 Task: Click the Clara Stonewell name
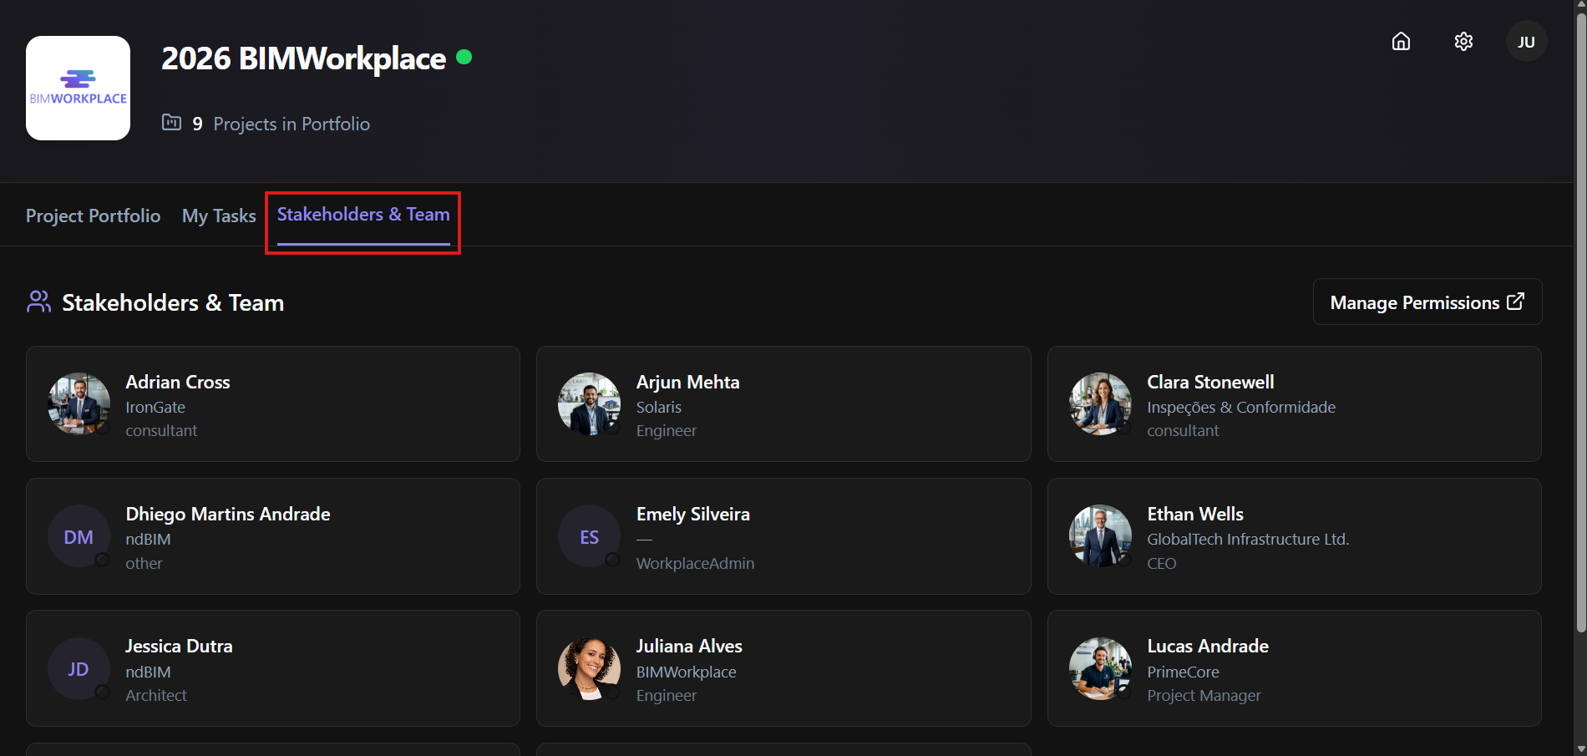click(1210, 382)
